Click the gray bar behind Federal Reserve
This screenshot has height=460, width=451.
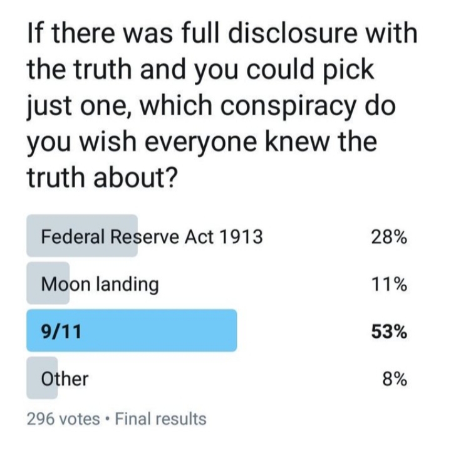[x=82, y=236]
